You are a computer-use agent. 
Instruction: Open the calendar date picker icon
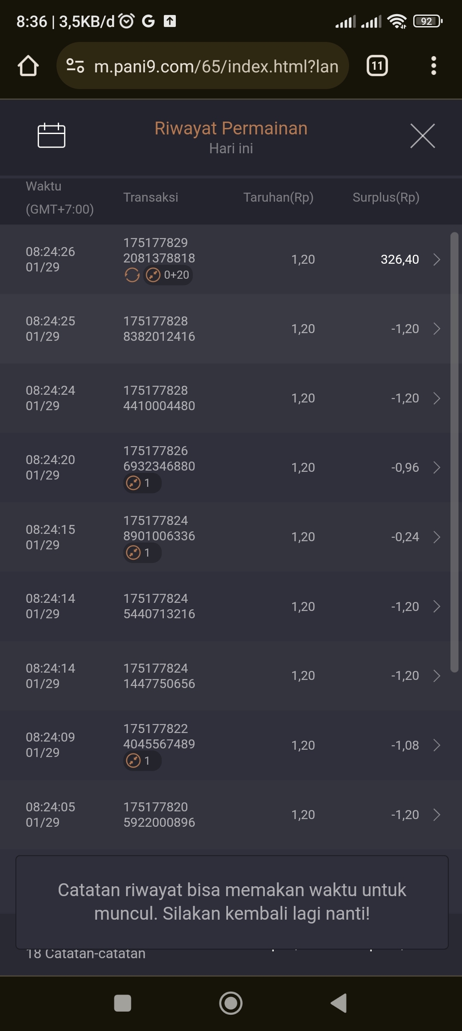click(51, 136)
